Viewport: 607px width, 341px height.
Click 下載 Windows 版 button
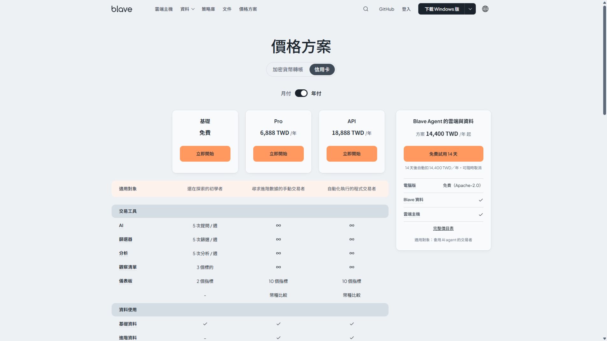click(441, 9)
